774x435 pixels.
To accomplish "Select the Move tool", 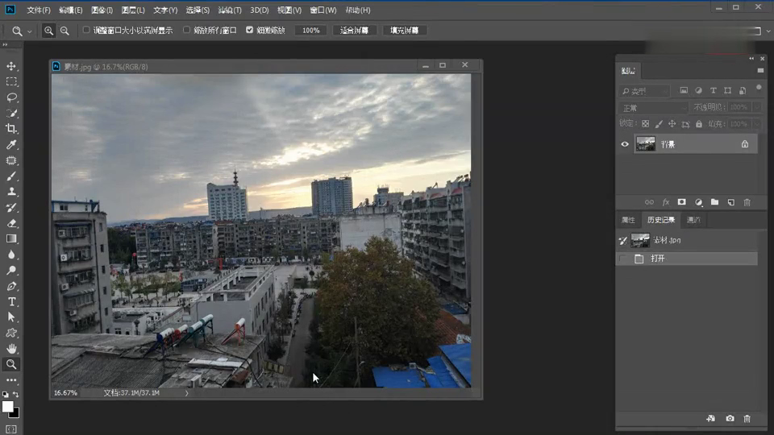I will pos(11,66).
